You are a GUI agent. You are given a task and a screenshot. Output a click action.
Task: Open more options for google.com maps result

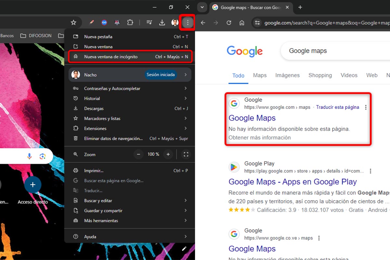(366, 107)
